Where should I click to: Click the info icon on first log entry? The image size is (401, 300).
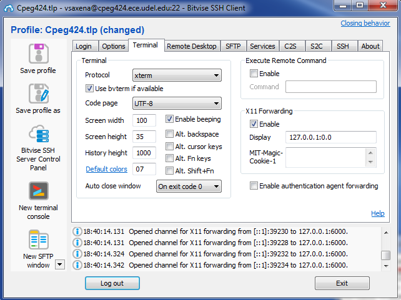(78, 231)
